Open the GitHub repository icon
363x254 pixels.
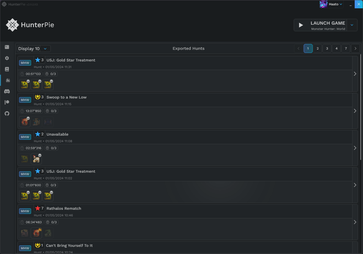[x=7, y=113]
